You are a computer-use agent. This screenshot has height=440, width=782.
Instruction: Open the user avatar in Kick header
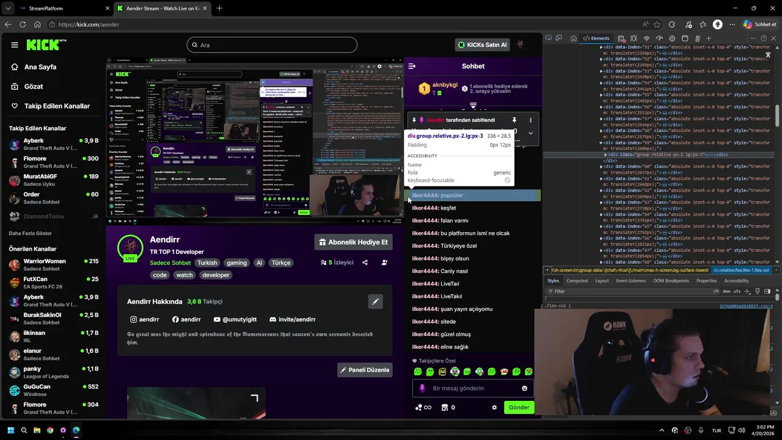point(521,45)
